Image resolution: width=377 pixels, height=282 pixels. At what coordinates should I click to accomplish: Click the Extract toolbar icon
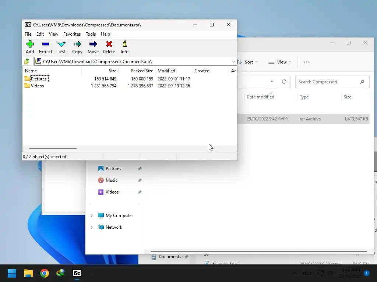point(45,44)
